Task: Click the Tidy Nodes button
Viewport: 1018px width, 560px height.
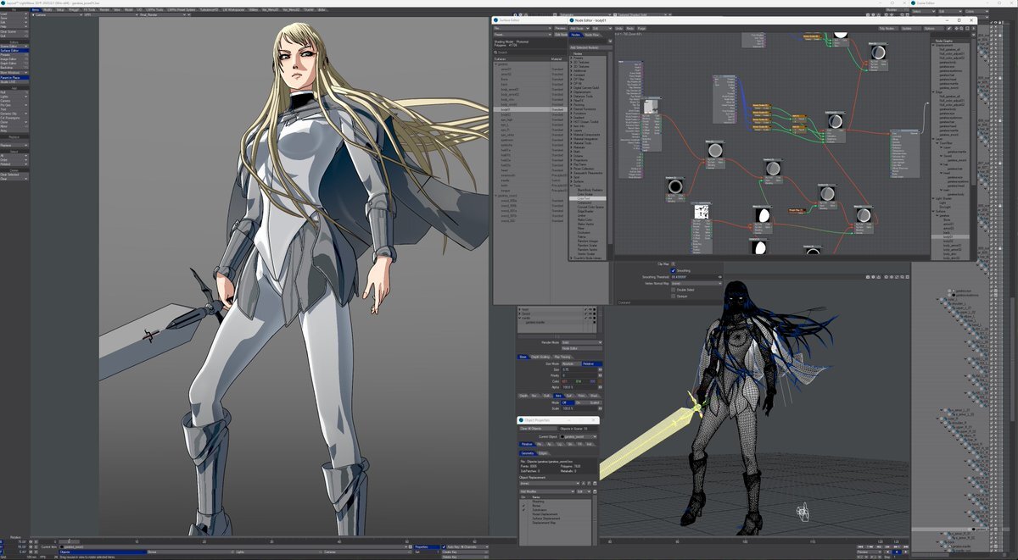Action: click(889, 28)
